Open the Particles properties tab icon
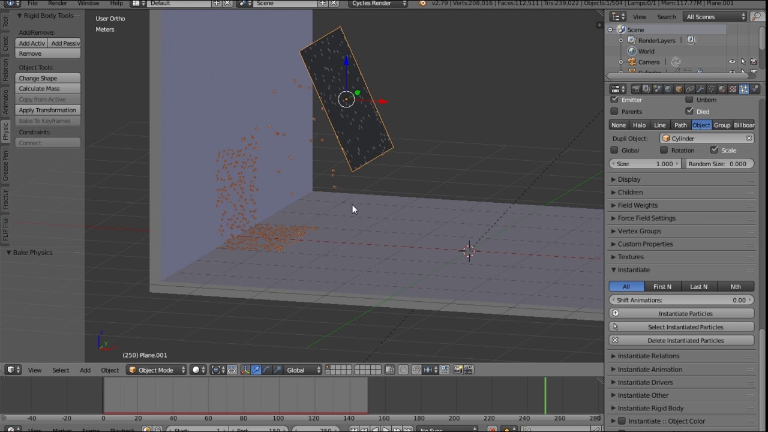 coord(744,89)
